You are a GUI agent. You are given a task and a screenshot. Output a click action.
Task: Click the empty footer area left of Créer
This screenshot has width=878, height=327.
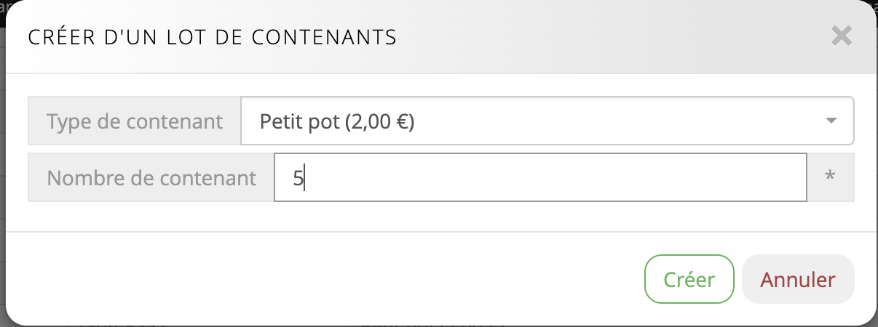pyautogui.click(x=328, y=279)
